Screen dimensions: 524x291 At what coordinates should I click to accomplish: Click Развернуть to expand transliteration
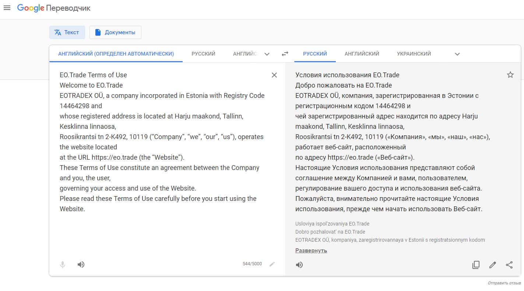point(311,251)
